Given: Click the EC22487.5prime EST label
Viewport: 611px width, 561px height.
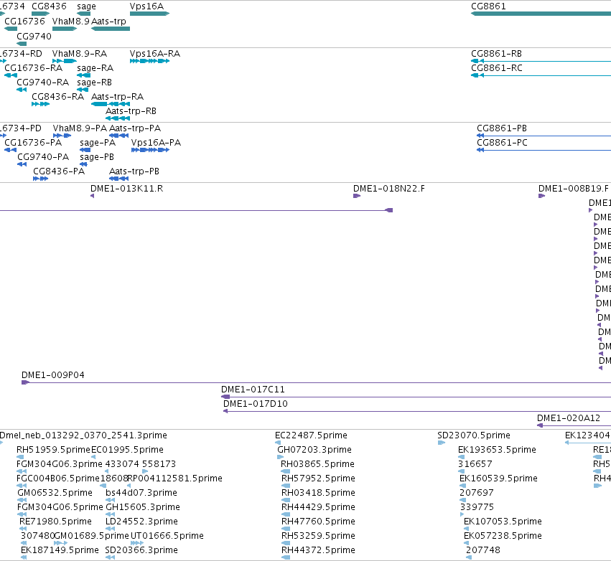Looking at the screenshot, I should (x=311, y=435).
